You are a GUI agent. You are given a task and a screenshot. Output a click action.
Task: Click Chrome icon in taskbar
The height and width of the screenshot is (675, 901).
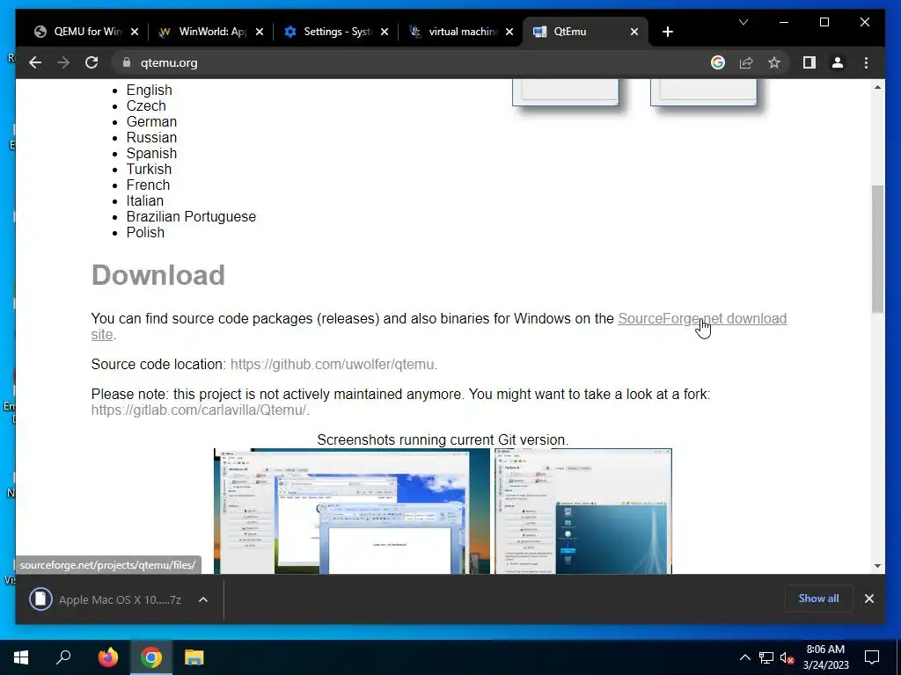click(151, 657)
